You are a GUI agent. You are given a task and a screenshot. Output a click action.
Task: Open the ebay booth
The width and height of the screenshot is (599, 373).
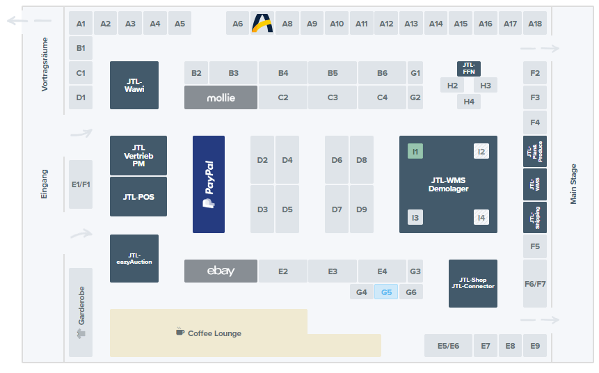tap(221, 271)
